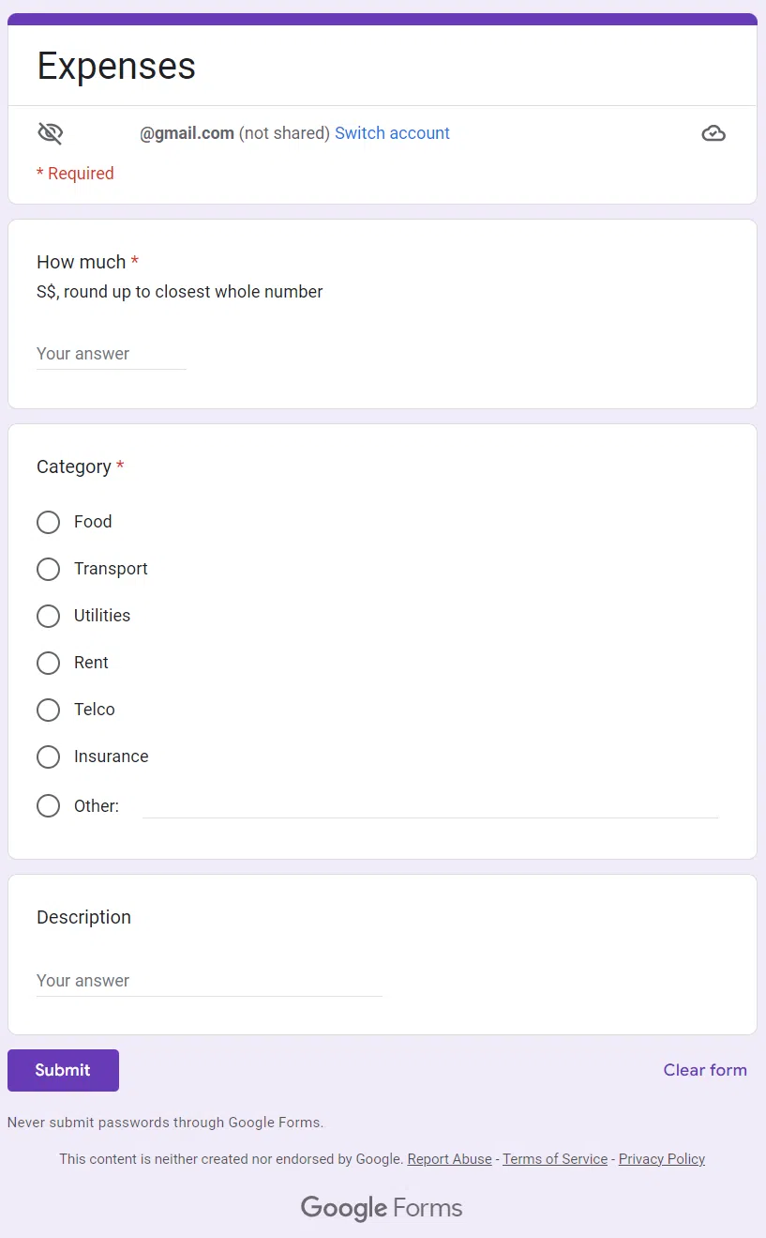The width and height of the screenshot is (766, 1238).
Task: Click the Google Forms logo
Action: pos(382,1208)
